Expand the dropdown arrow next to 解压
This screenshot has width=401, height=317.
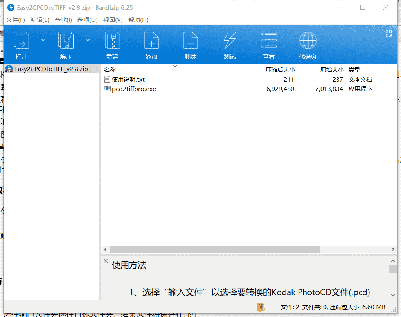tap(88, 40)
